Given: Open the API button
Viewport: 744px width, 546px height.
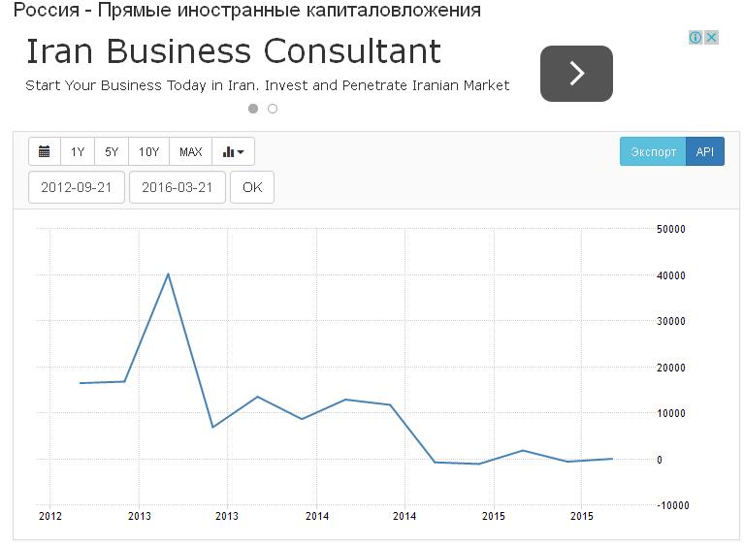Looking at the screenshot, I should pyautogui.click(x=705, y=152).
